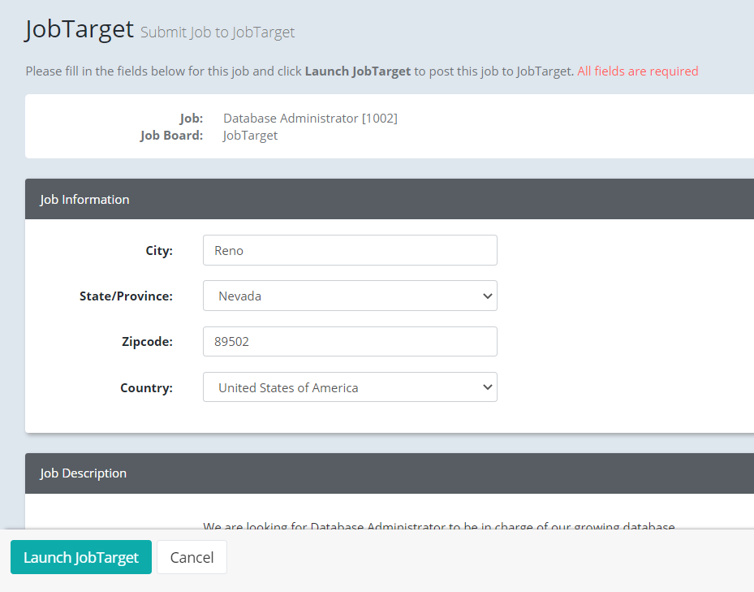Click the Launch JobTarget button
The image size is (754, 592).
(x=80, y=557)
